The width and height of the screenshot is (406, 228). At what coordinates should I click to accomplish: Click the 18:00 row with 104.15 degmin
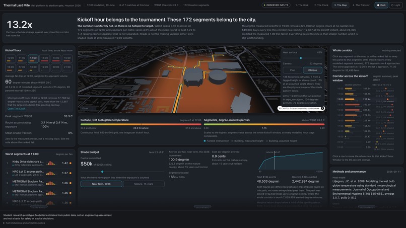pyautogui.click(x=366, y=131)
